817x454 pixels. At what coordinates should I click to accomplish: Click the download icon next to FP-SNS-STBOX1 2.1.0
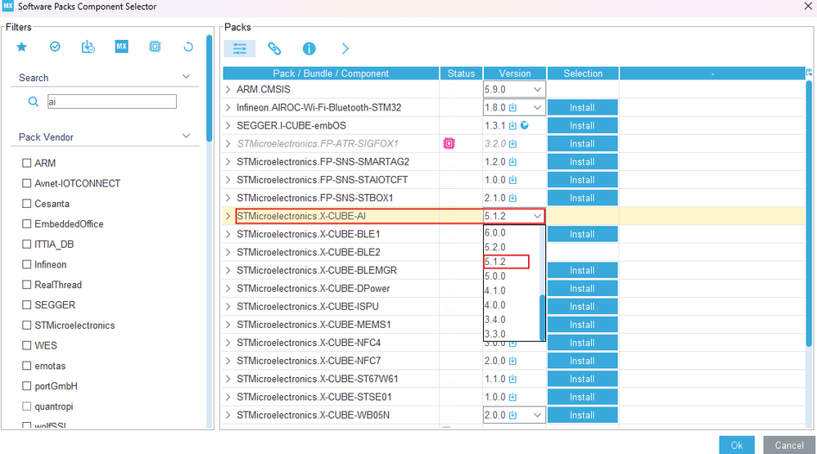point(512,198)
